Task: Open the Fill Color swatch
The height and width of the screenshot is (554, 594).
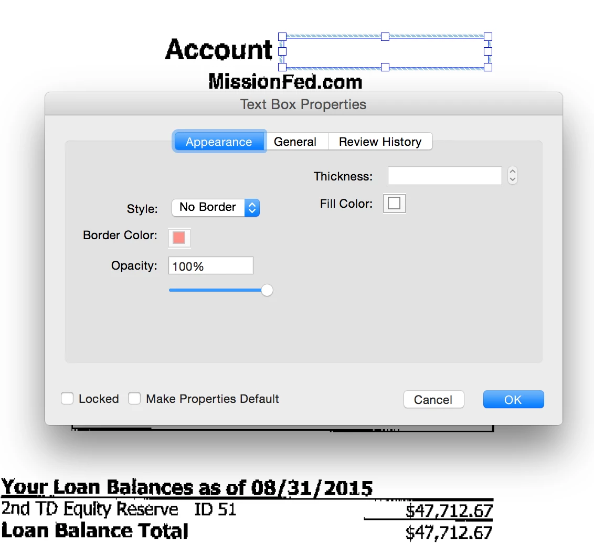Action: 395,204
